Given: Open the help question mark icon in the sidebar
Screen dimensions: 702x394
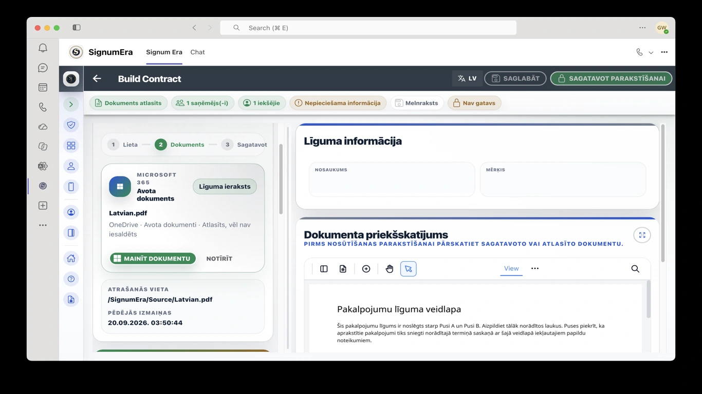Looking at the screenshot, I should pos(71,279).
